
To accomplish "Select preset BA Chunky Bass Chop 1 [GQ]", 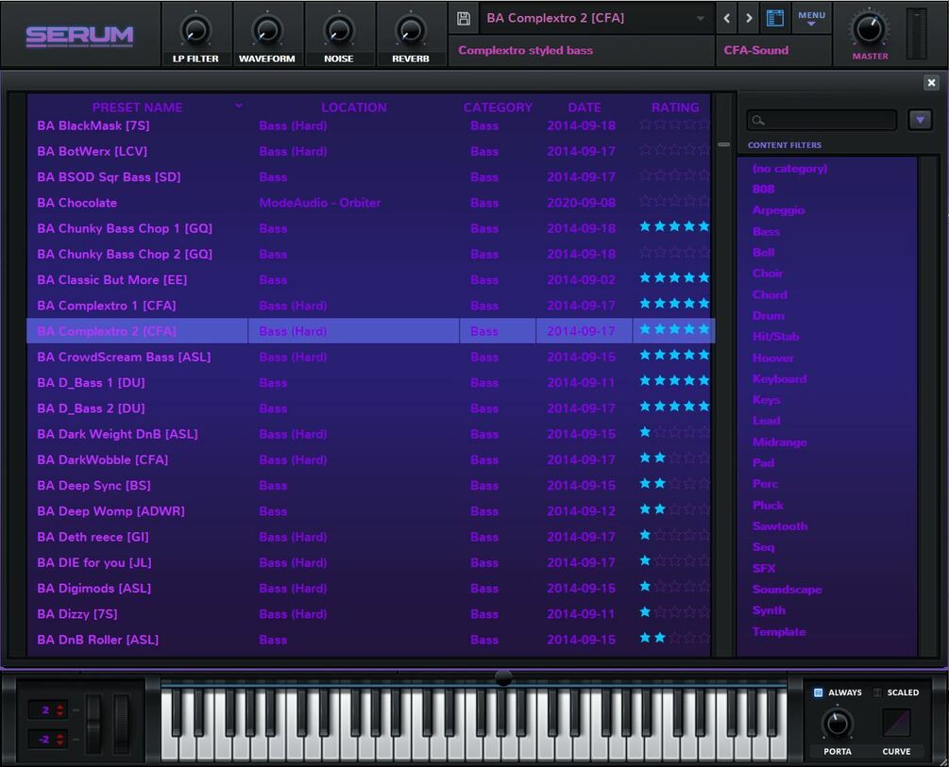I will (125, 228).
